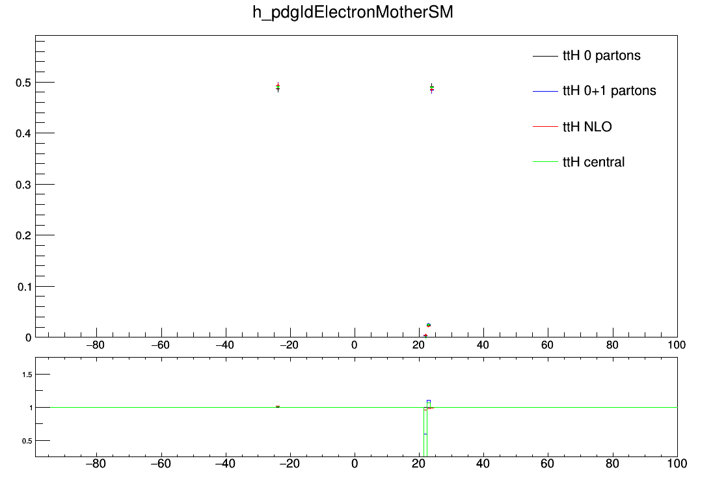Click ratio panel x-axis label 80
Image resolution: width=713 pixels, height=502 pixels.
[x=613, y=464]
